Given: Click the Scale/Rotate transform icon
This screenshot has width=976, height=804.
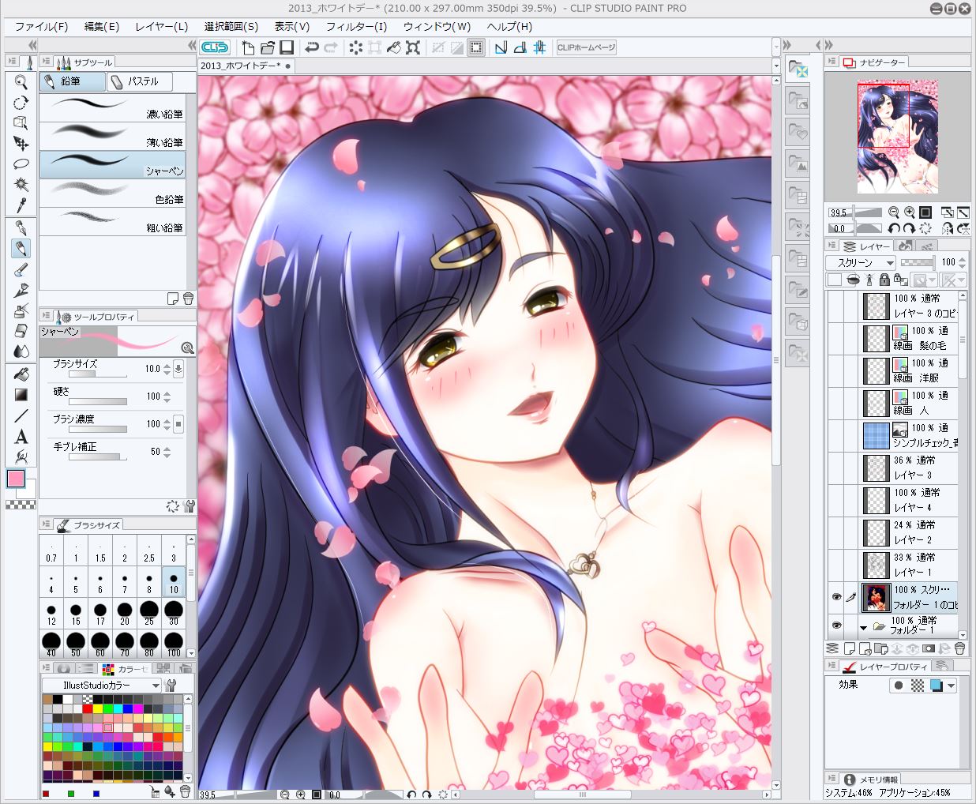Looking at the screenshot, I should pyautogui.click(x=413, y=47).
